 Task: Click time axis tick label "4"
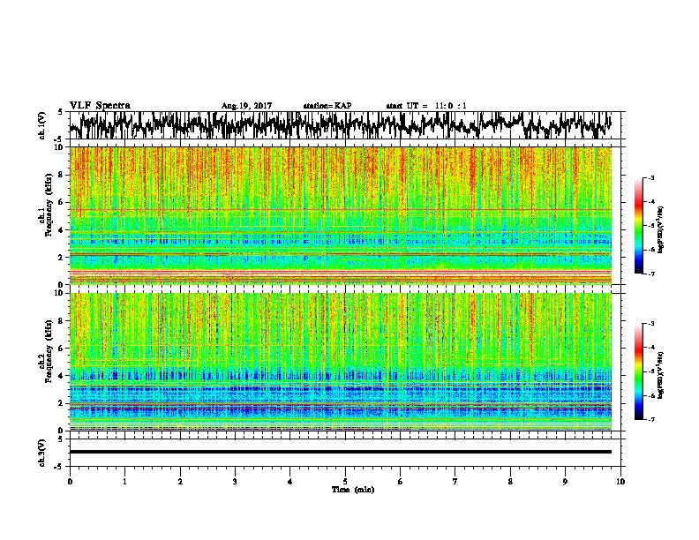(x=290, y=482)
